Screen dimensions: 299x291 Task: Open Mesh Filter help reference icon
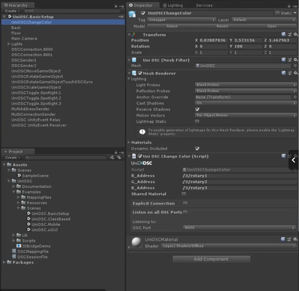[283, 60]
